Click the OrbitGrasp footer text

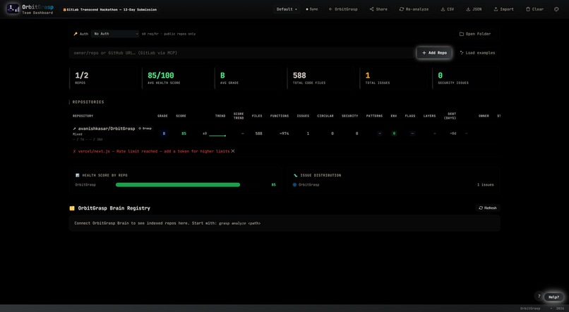tap(530, 308)
